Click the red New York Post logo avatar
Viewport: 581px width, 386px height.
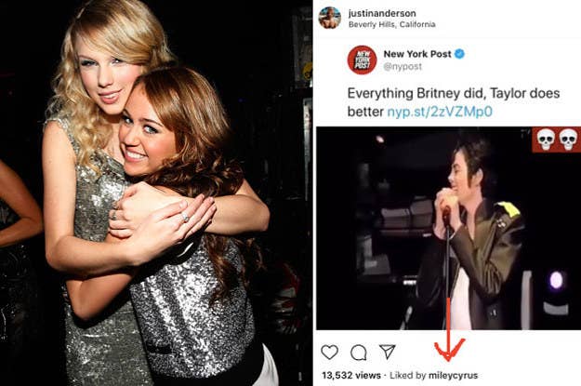click(x=362, y=60)
